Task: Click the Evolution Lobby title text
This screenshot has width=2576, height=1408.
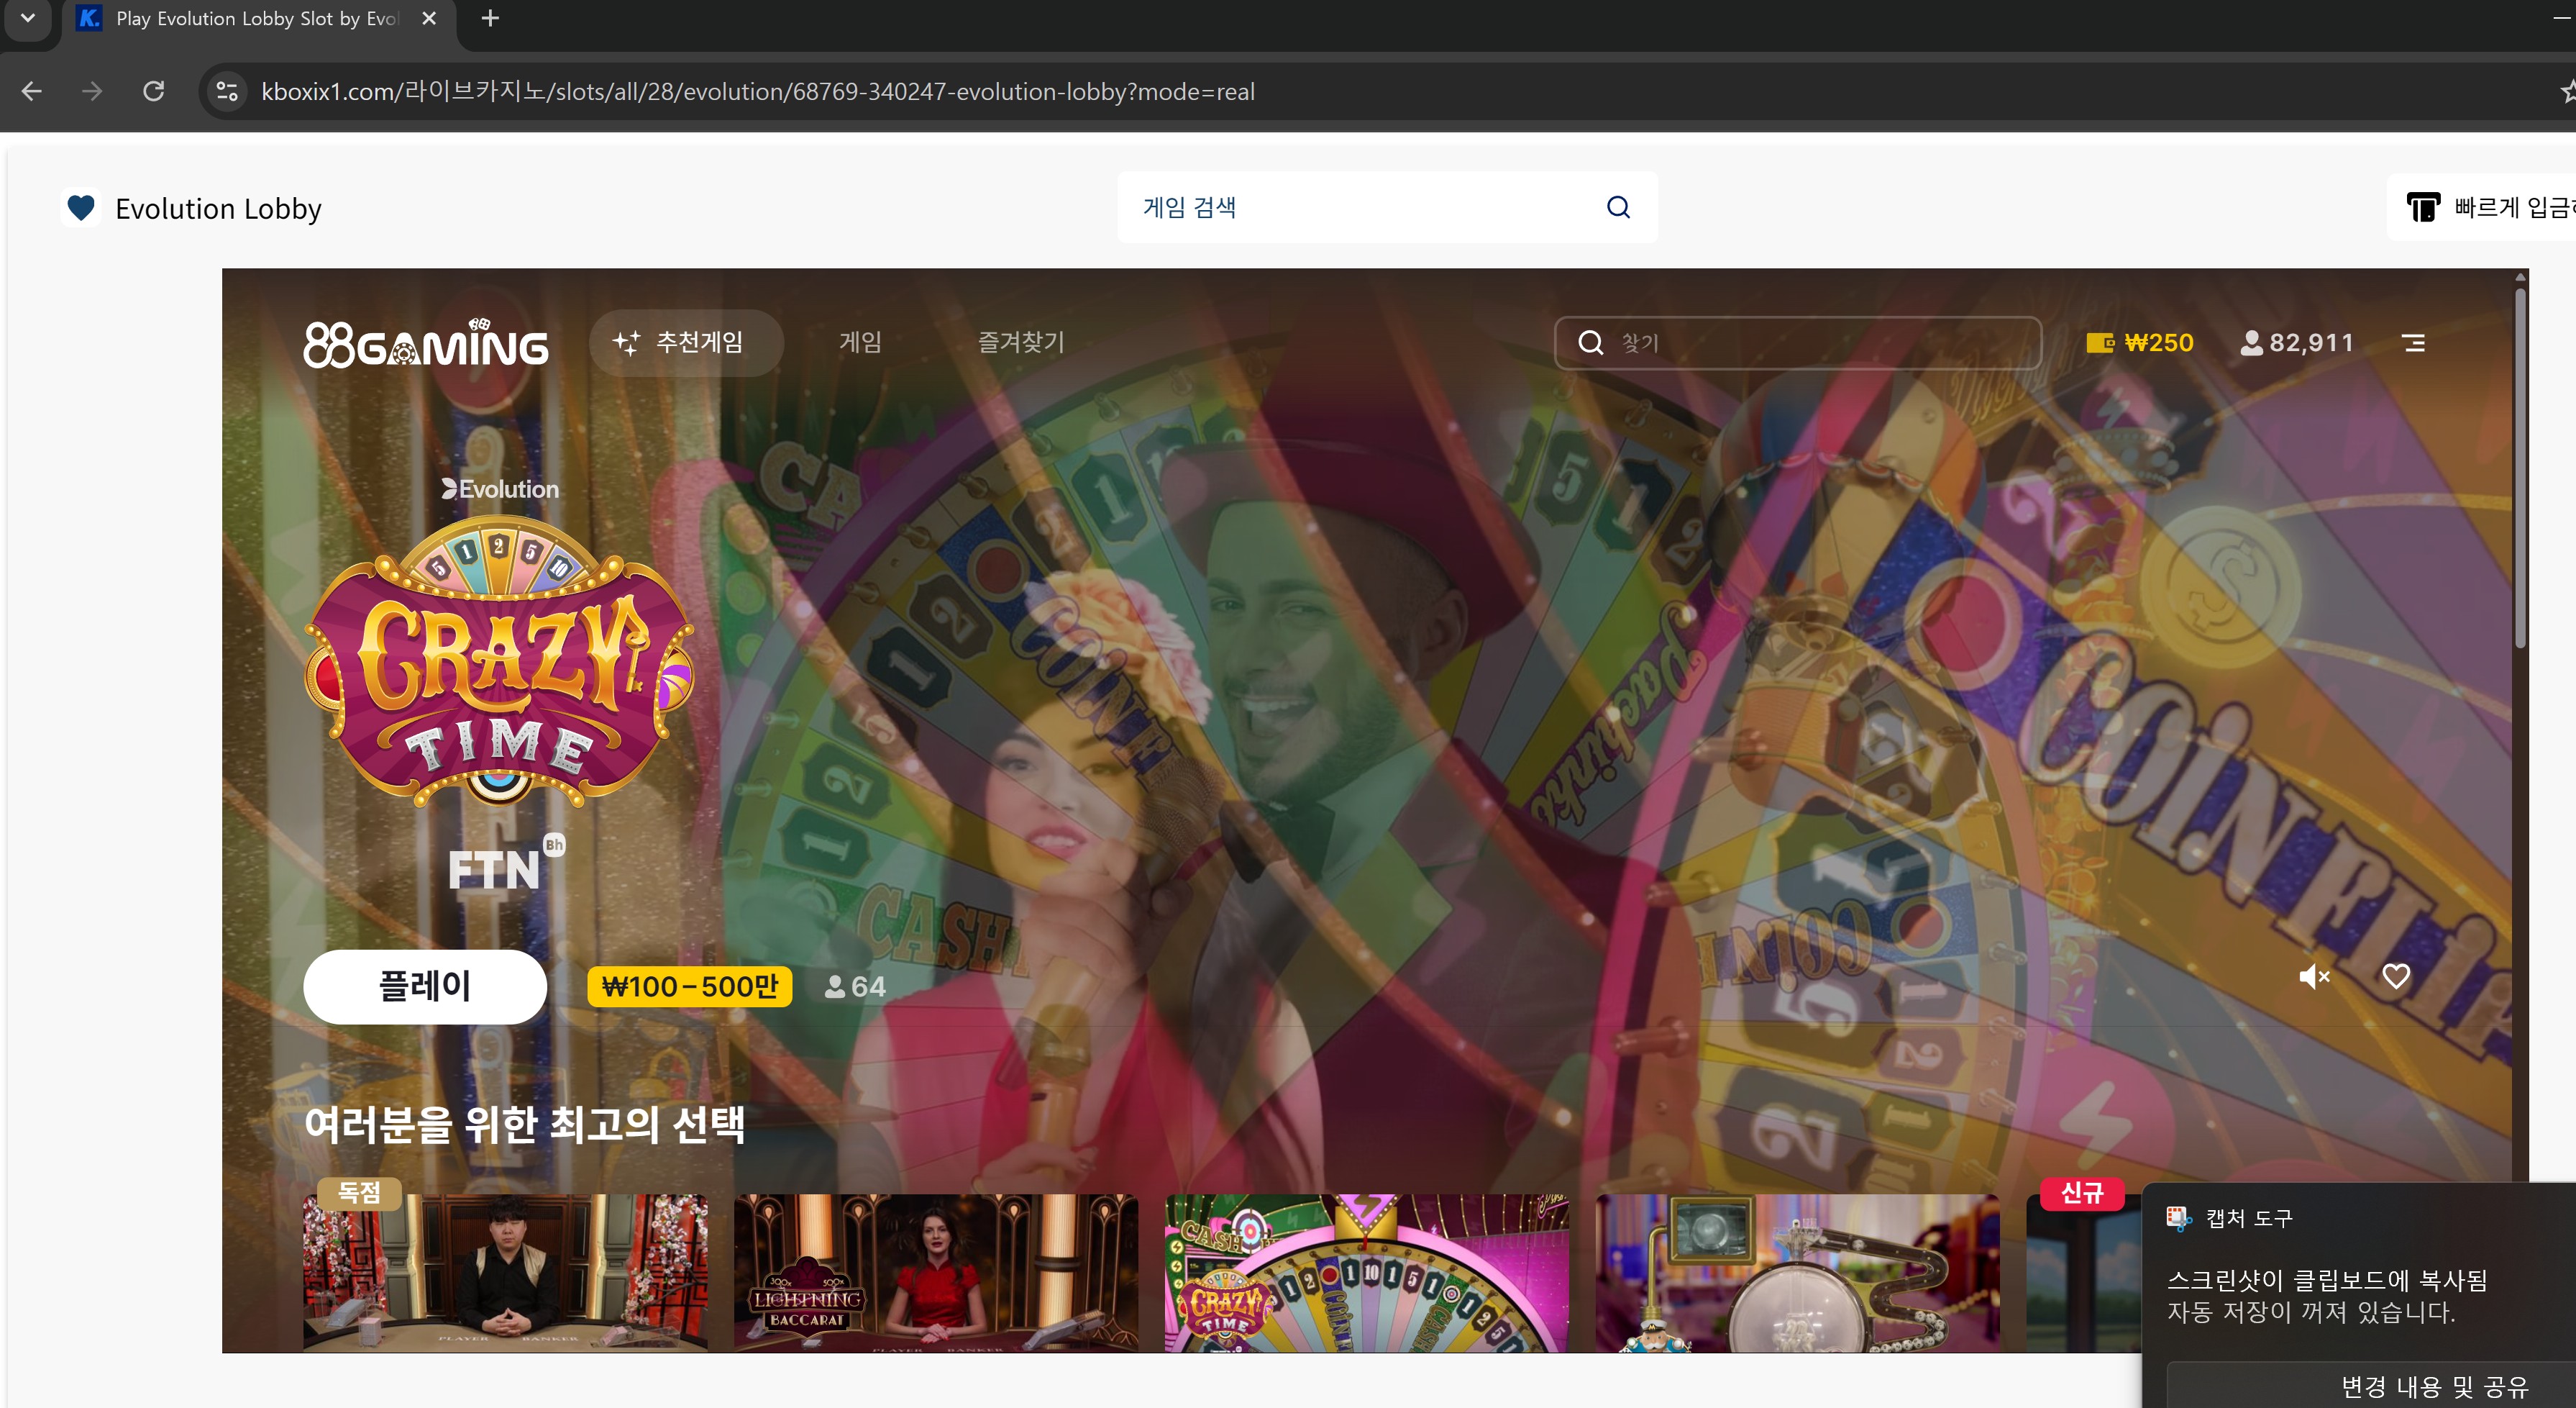Action: [218, 208]
